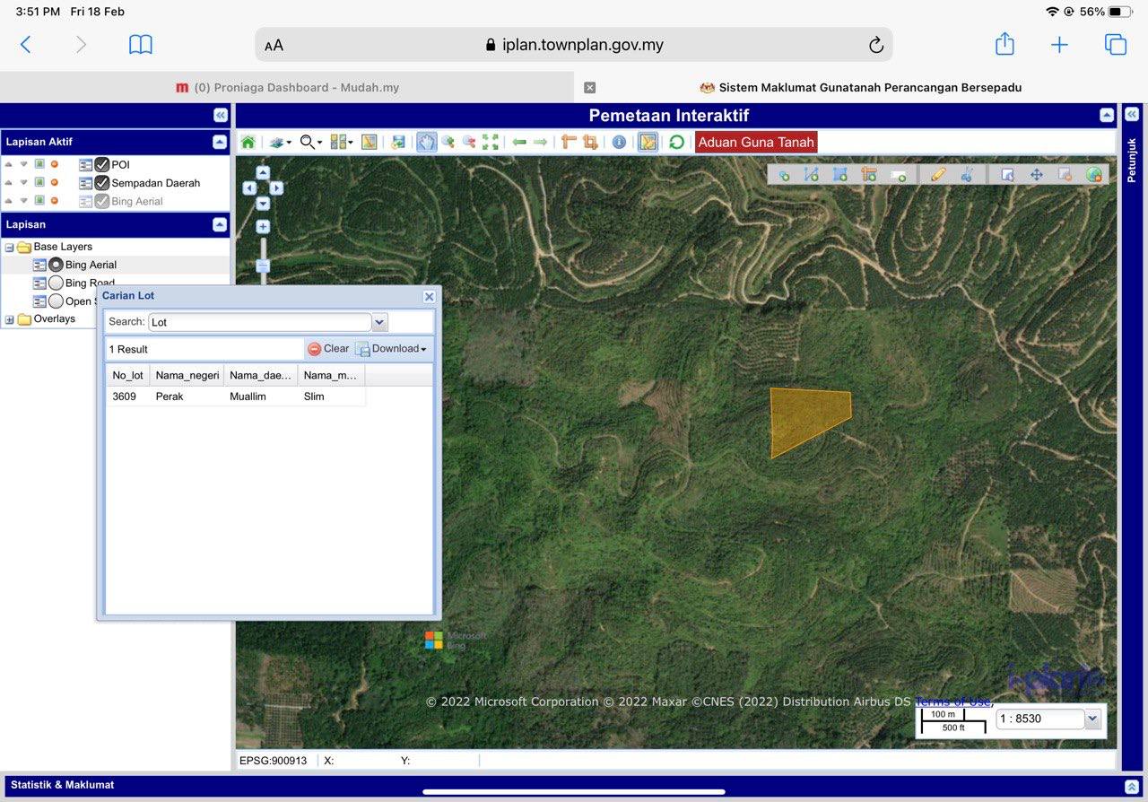Screen dimensions: 1148x802
Task: Go to previous map view arrow
Action: tap(519, 142)
